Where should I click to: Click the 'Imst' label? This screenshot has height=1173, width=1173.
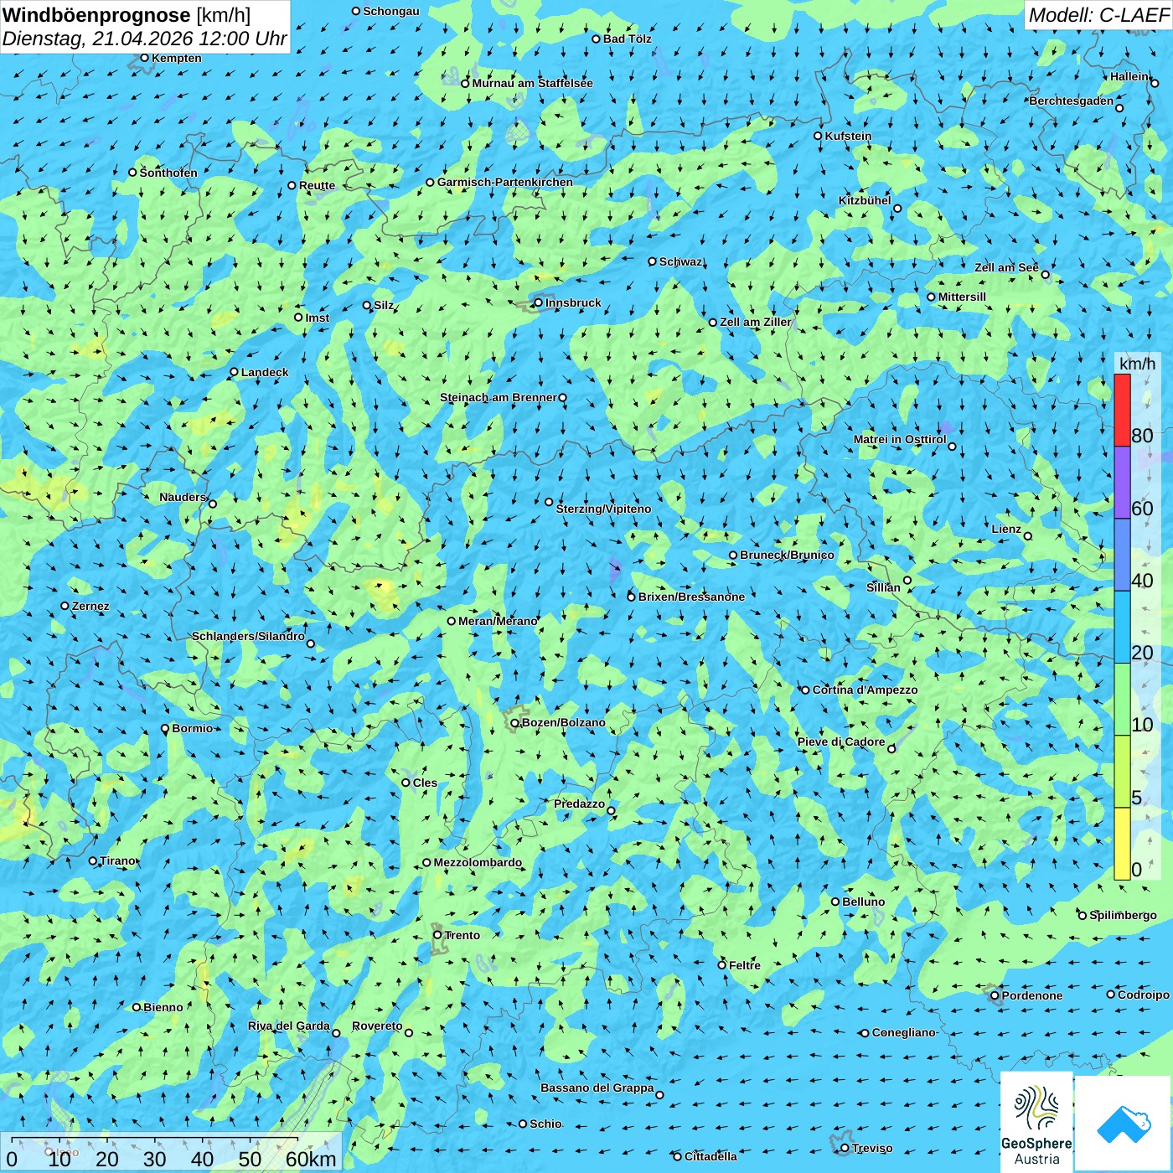coord(317,318)
